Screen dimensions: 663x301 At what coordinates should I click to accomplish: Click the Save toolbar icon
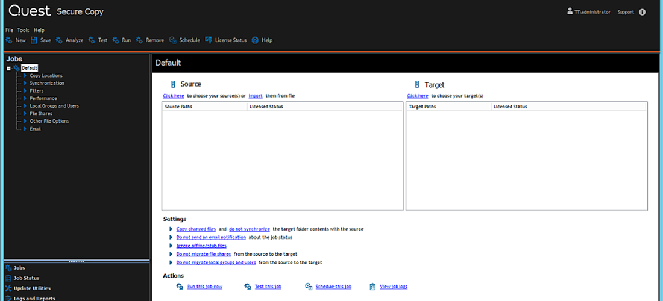tap(34, 40)
